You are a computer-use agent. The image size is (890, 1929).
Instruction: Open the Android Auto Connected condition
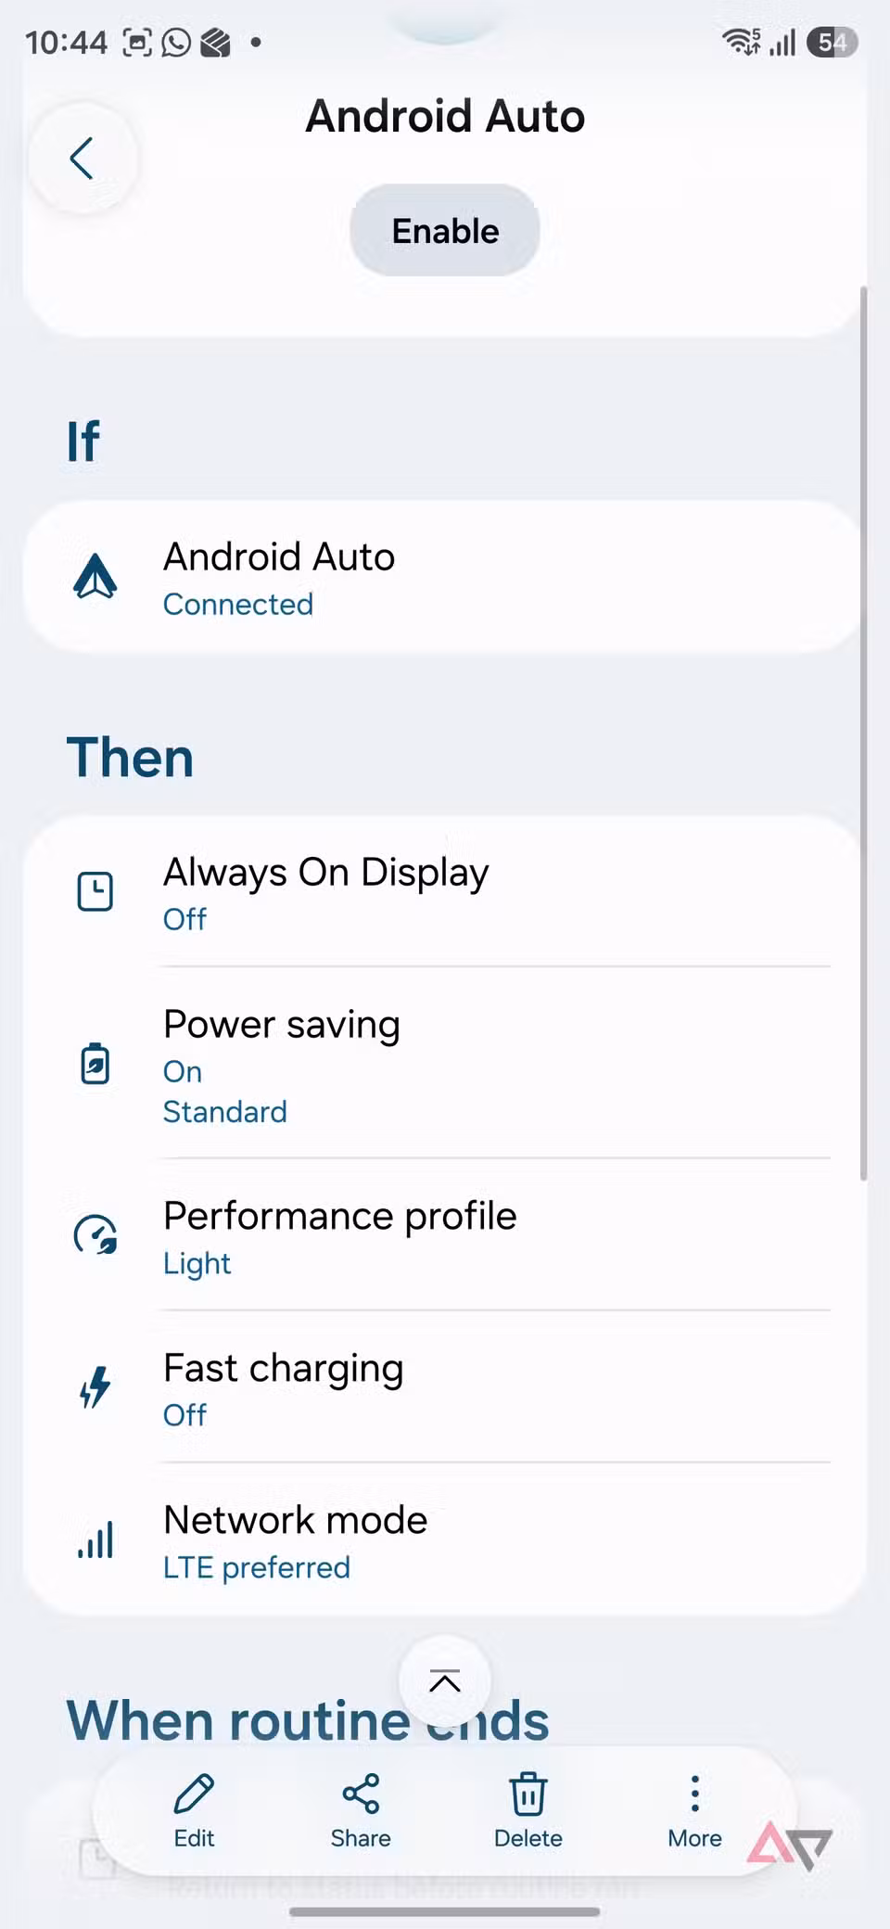pos(445,577)
